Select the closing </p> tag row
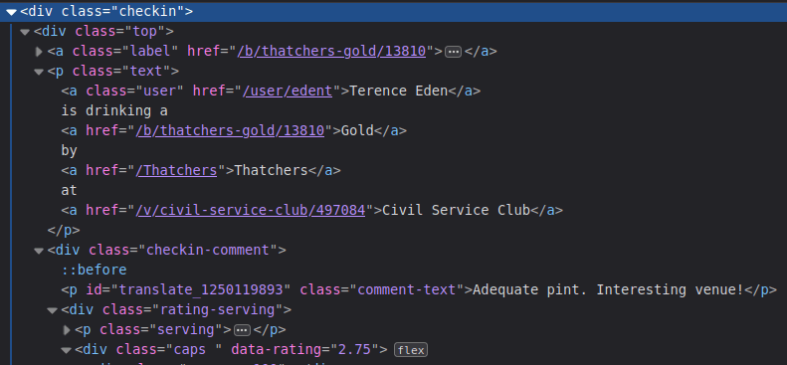 click(64, 230)
